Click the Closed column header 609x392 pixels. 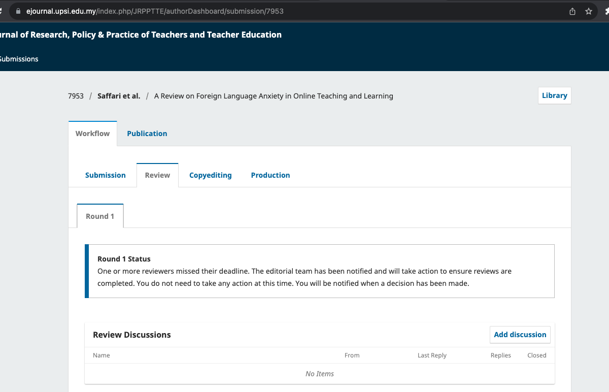[x=536, y=355]
